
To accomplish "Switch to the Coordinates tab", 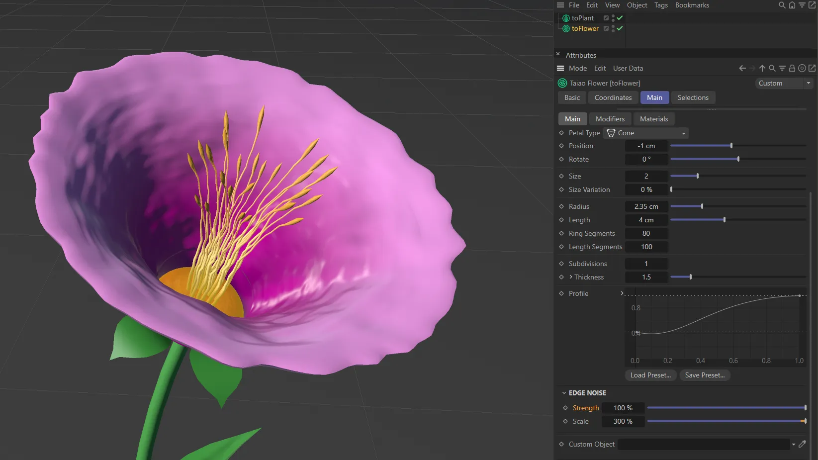I will [x=613, y=97].
